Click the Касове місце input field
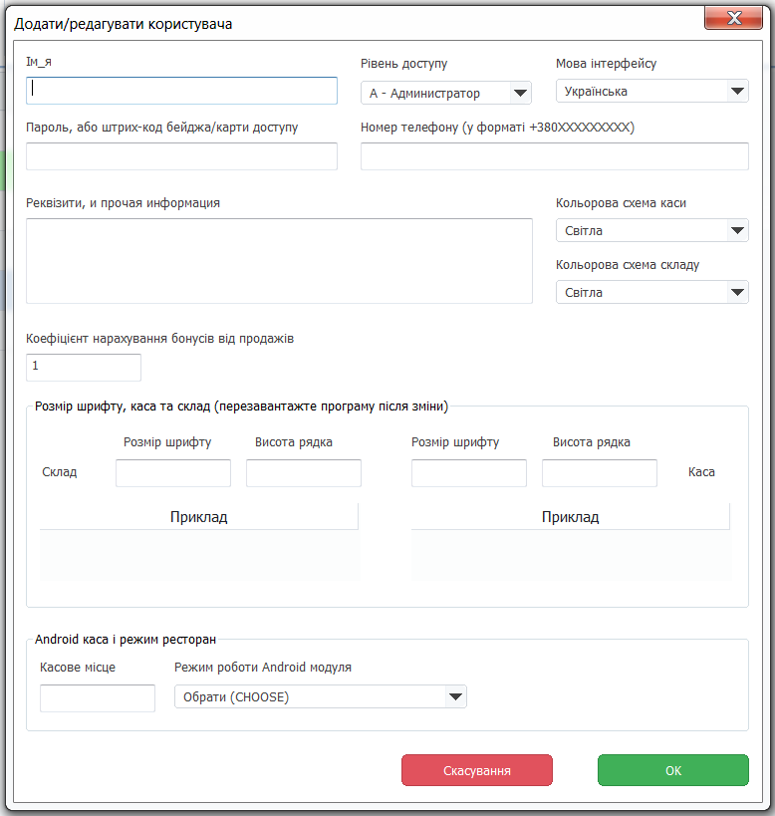This screenshot has width=775, height=816. [98, 698]
